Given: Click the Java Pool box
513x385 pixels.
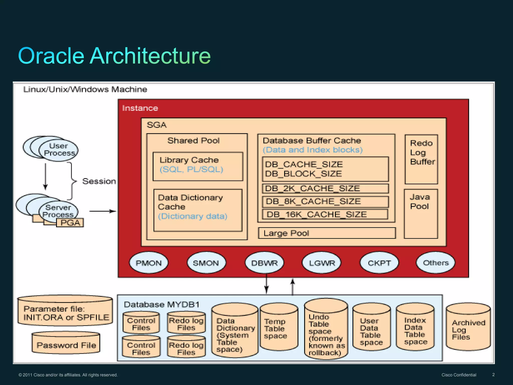Looking at the screenshot, I should tap(421, 214).
